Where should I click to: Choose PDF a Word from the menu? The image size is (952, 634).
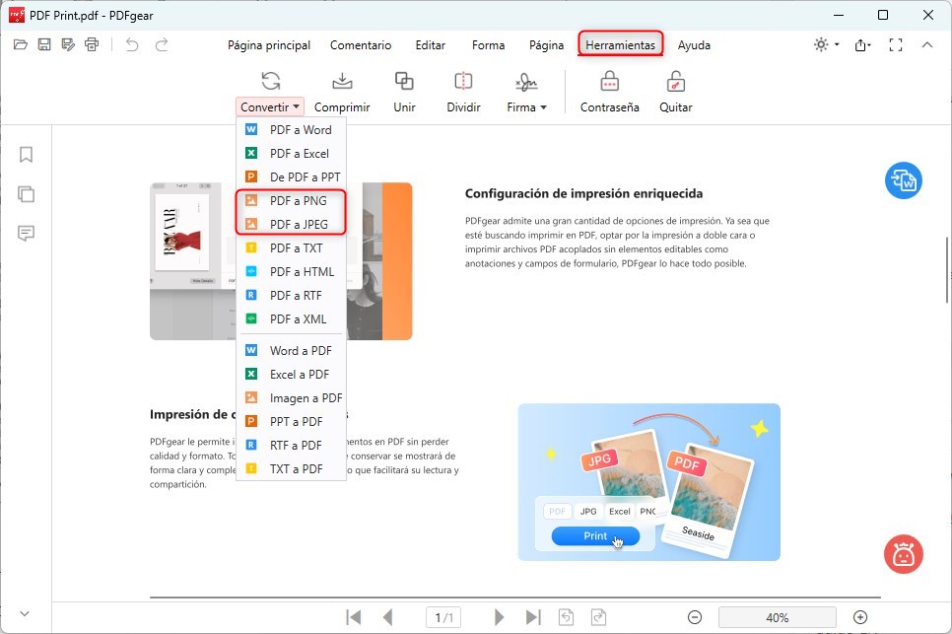pos(291,130)
